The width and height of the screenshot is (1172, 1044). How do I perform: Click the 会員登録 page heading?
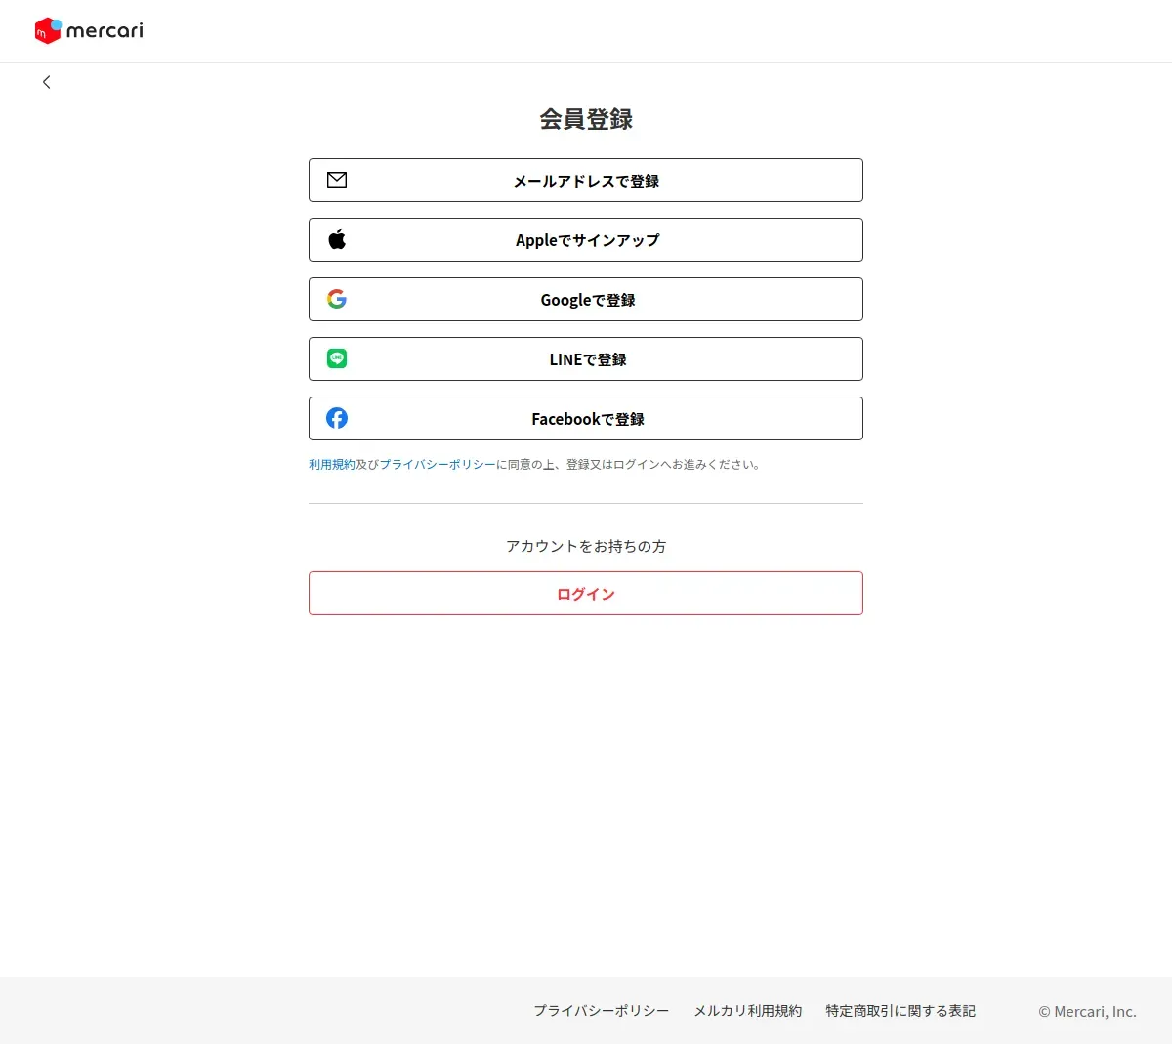click(x=586, y=119)
